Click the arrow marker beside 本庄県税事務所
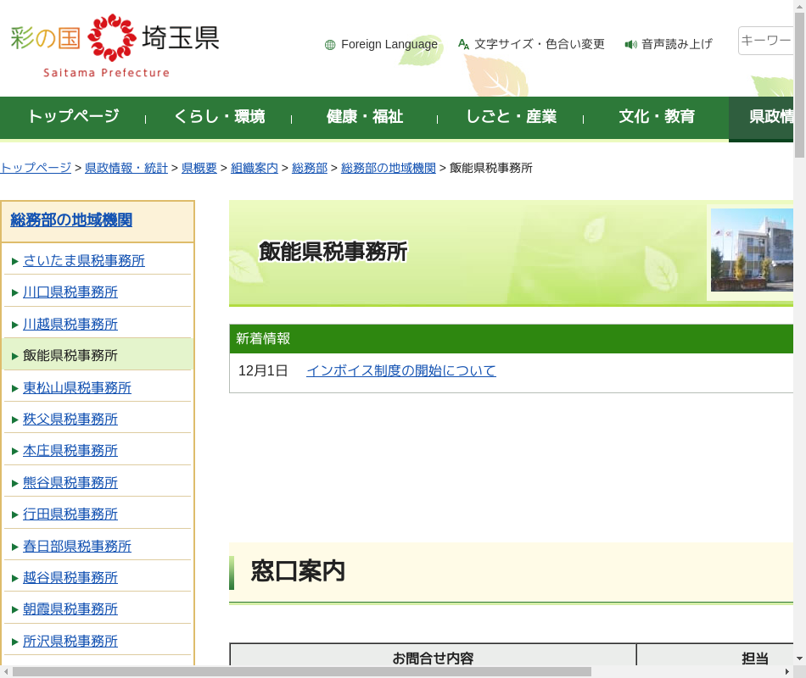The height and width of the screenshot is (678, 806). [x=15, y=452]
